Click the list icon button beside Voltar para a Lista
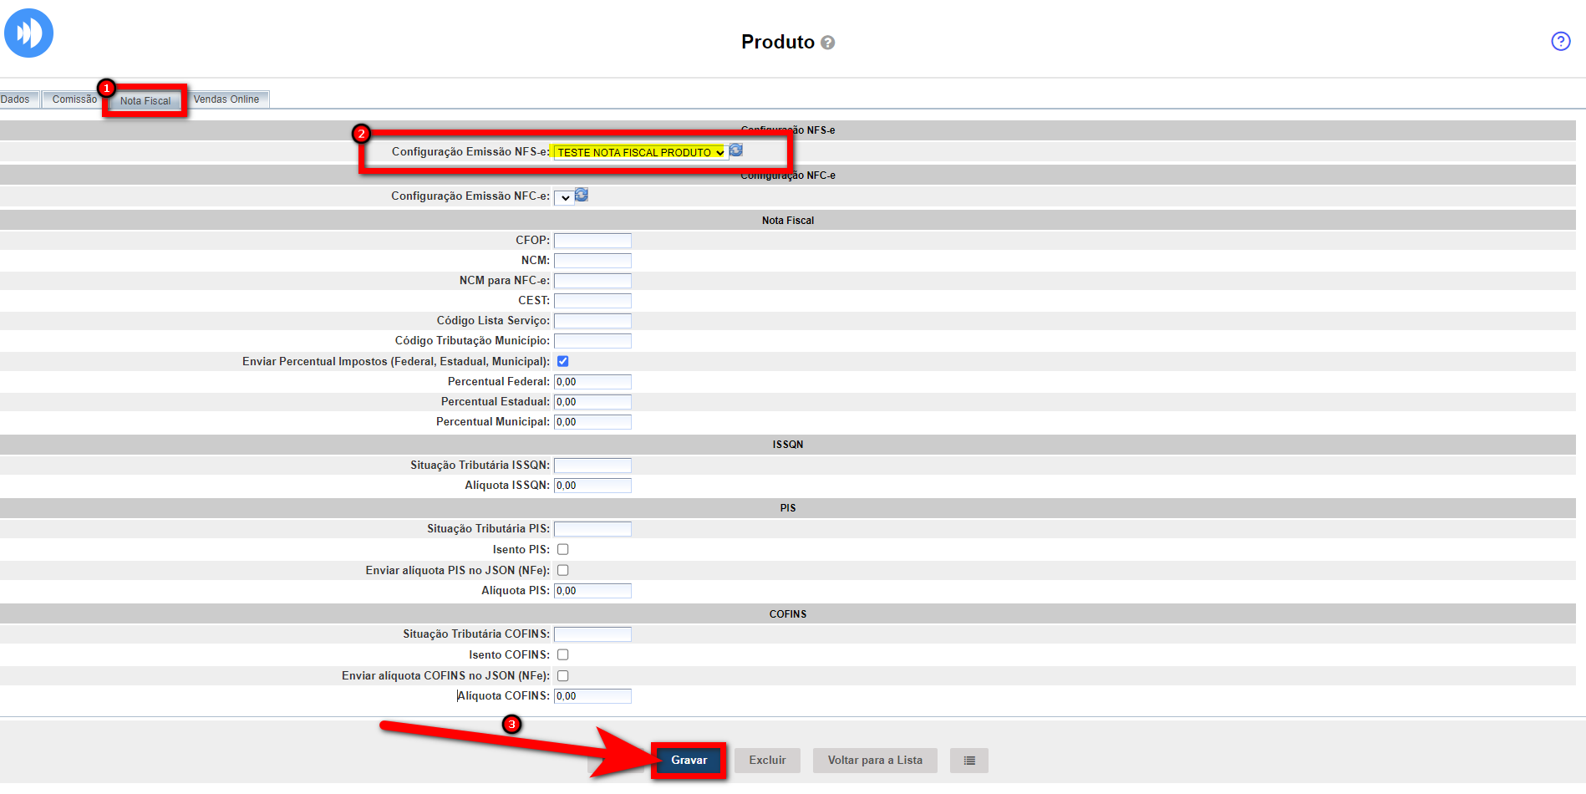Viewport: 1586px width, 794px height. pyautogui.click(x=968, y=761)
